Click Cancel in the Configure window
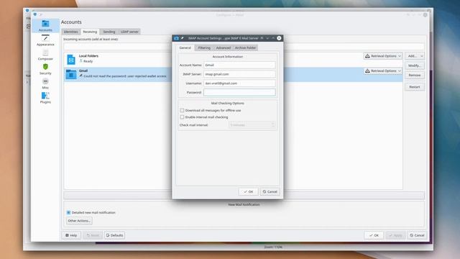The width and height of the screenshot is (460, 259). click(417, 235)
